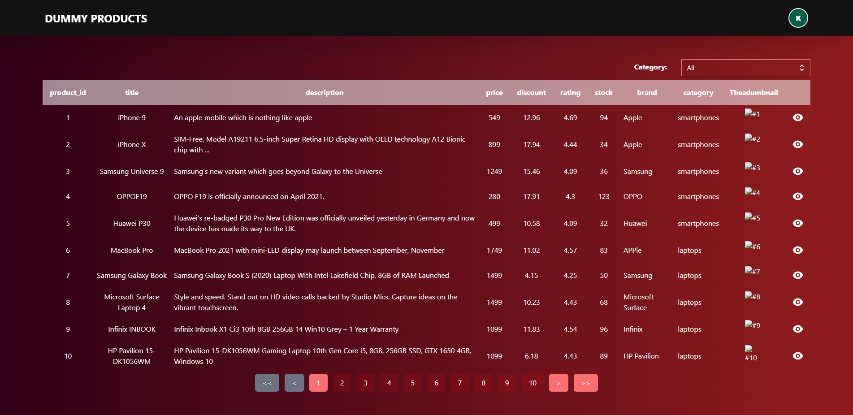Click the stock column header
The width and height of the screenshot is (853, 415).
coord(604,92)
